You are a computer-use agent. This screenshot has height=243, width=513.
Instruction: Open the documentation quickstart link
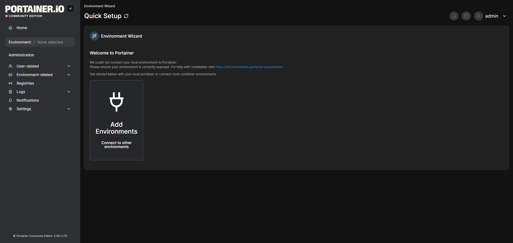click(249, 67)
